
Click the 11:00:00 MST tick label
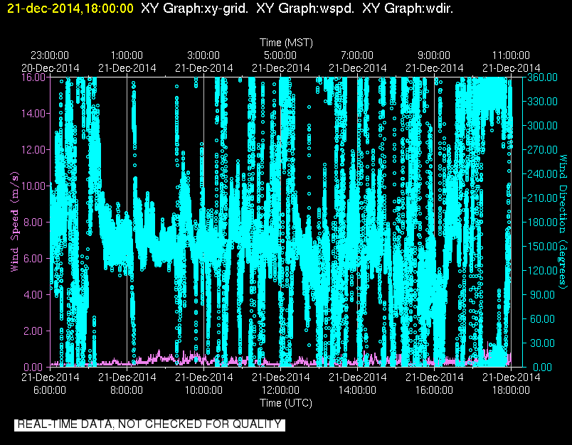(x=511, y=55)
